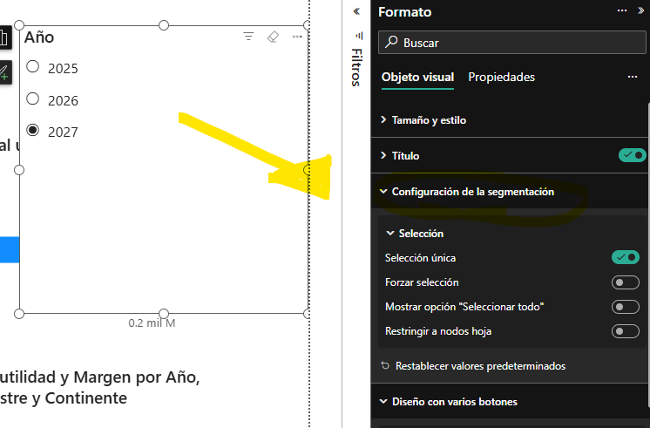Image resolution: width=650 pixels, height=428 pixels.
Task: Click the reset icon for Restablecer valores predeterminados
Action: tap(385, 366)
